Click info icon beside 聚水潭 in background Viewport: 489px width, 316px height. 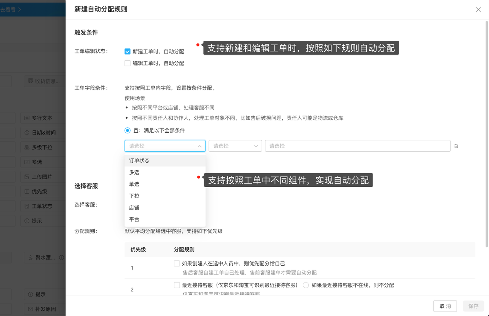pyautogui.click(x=62, y=258)
